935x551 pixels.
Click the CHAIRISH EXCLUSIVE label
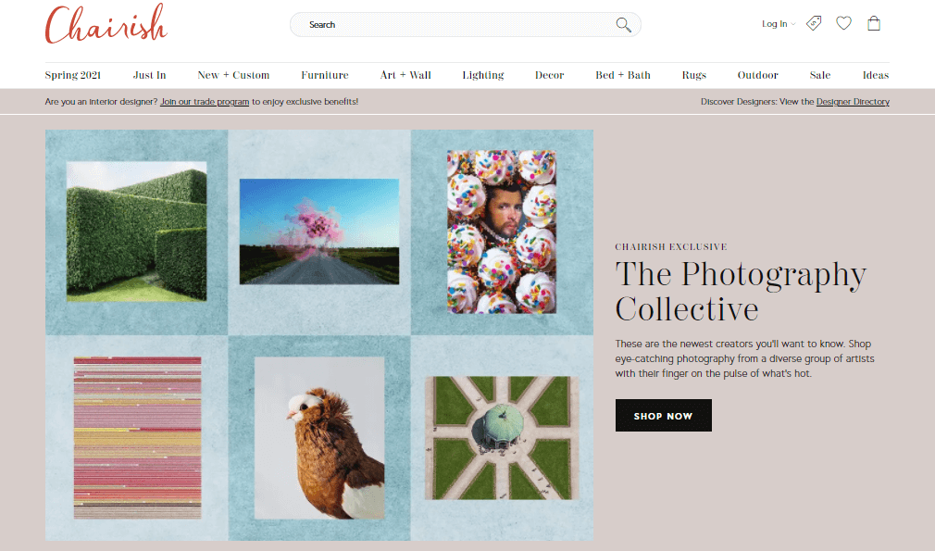(671, 247)
